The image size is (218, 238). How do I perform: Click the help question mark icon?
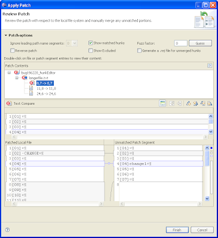click(x=7, y=230)
